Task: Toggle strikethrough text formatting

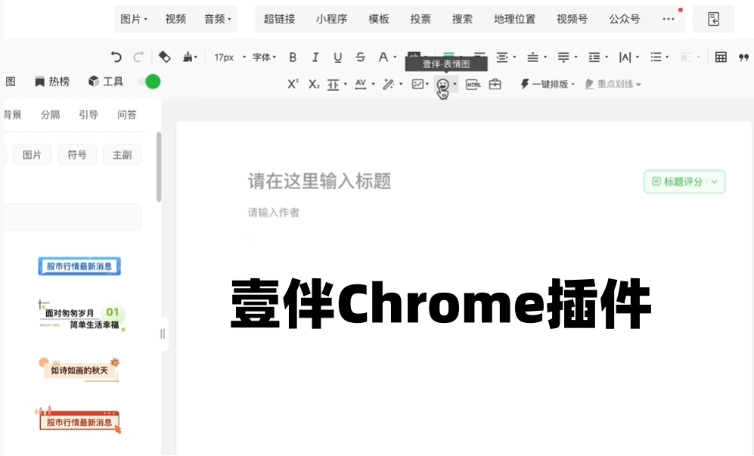Action: coord(360,57)
